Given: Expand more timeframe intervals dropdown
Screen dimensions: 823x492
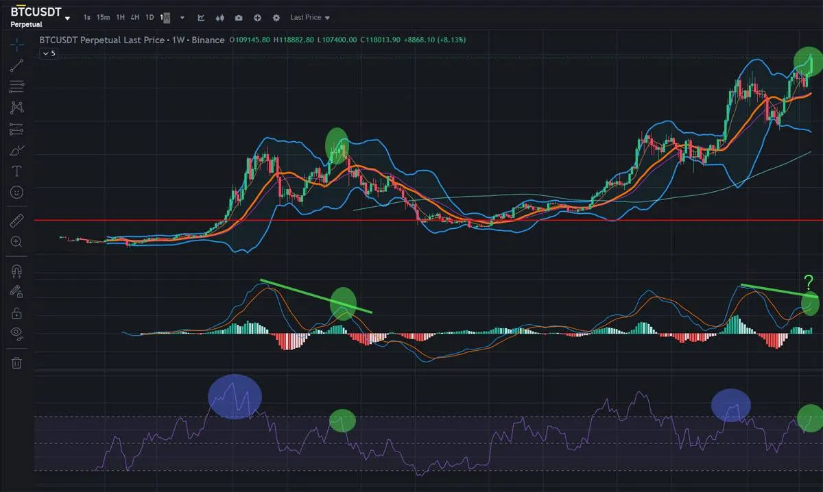Looking at the screenshot, I should pos(182,17).
